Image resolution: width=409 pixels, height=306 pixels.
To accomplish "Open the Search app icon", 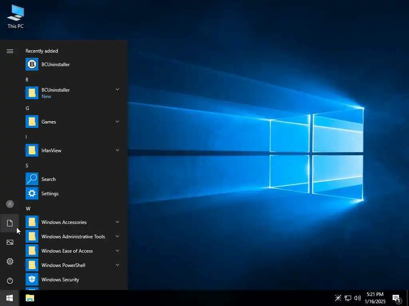I will click(x=32, y=179).
